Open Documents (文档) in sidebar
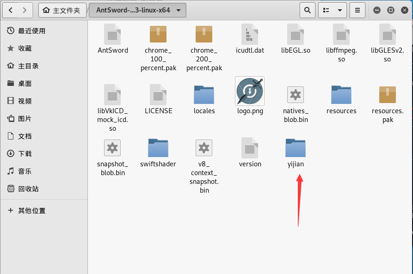This screenshot has width=413, height=274. click(44, 136)
